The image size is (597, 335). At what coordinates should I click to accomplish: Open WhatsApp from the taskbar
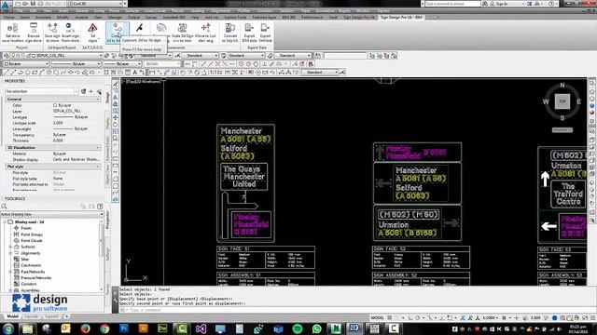(316, 328)
